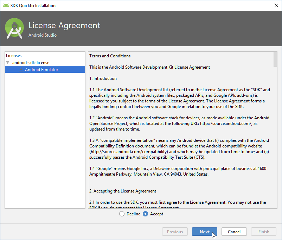
Task: Click the source.android.com/compatibility URL text
Action: [118, 152]
